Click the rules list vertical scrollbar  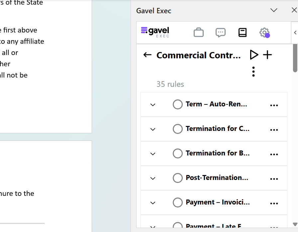295,58
